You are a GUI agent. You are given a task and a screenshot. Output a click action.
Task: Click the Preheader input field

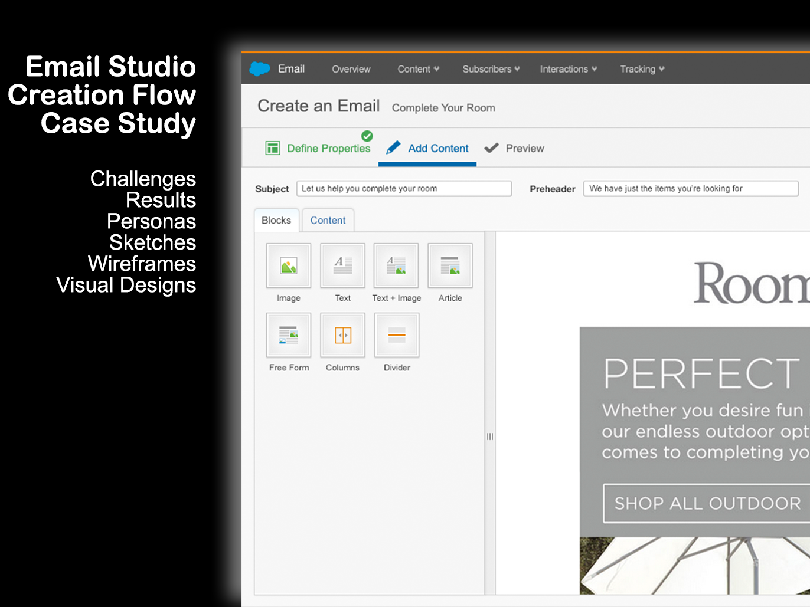click(691, 188)
